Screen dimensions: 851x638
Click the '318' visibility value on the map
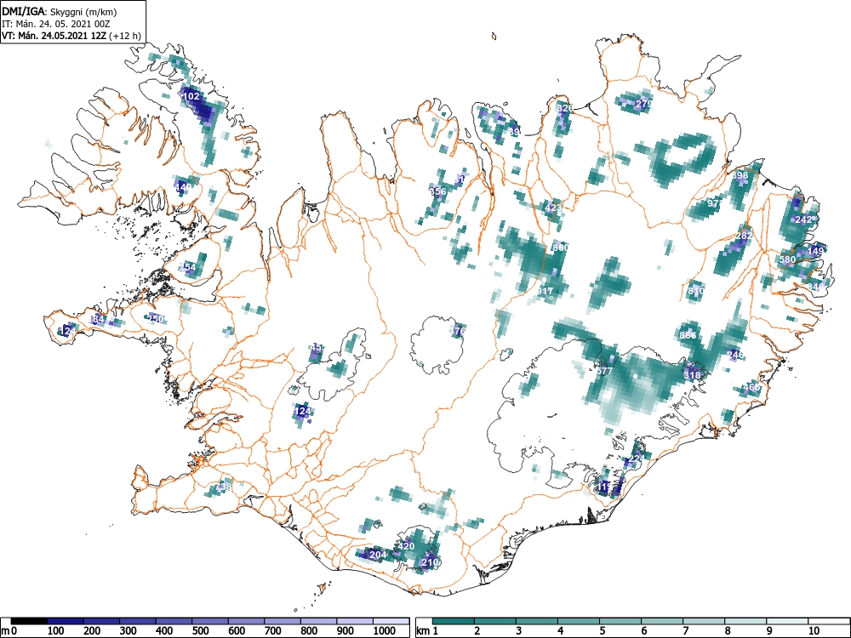[692, 375]
